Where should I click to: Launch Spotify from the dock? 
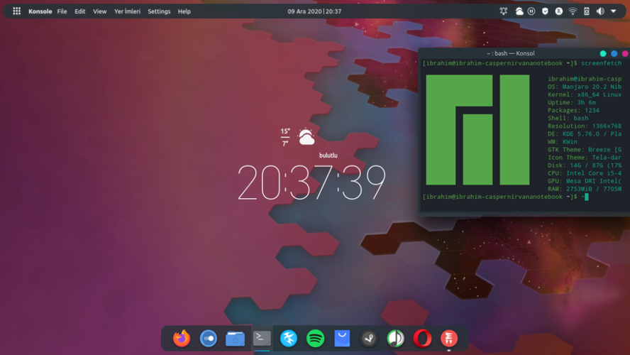316,339
